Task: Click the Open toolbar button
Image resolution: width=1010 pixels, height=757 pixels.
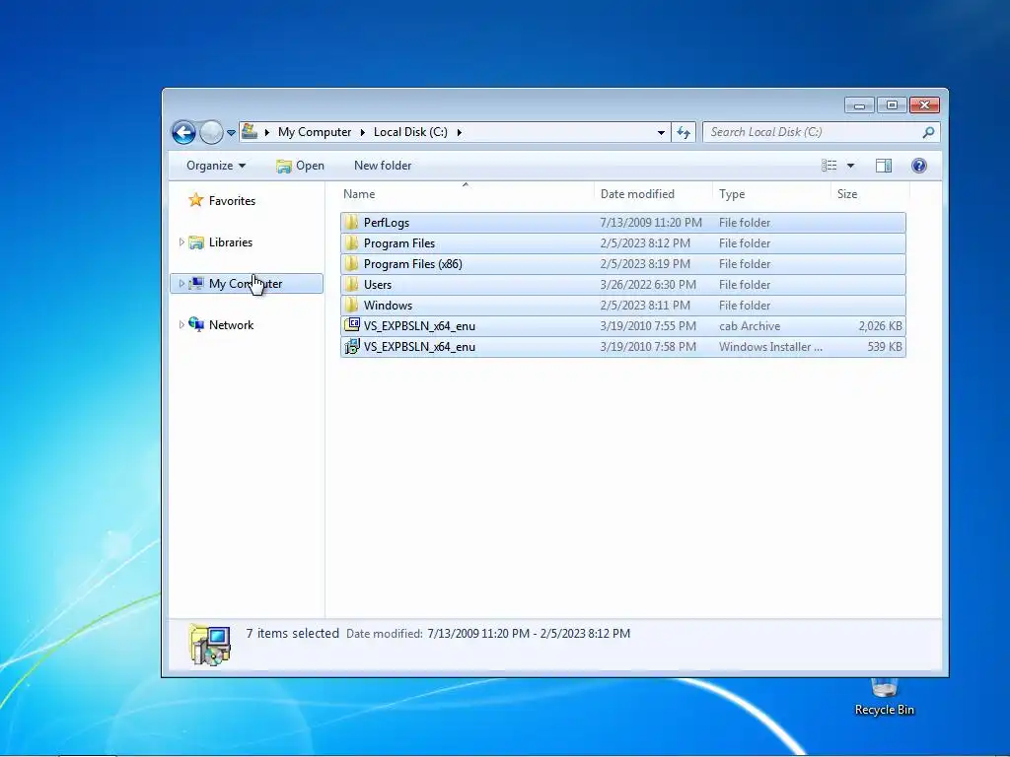Action: tap(300, 166)
